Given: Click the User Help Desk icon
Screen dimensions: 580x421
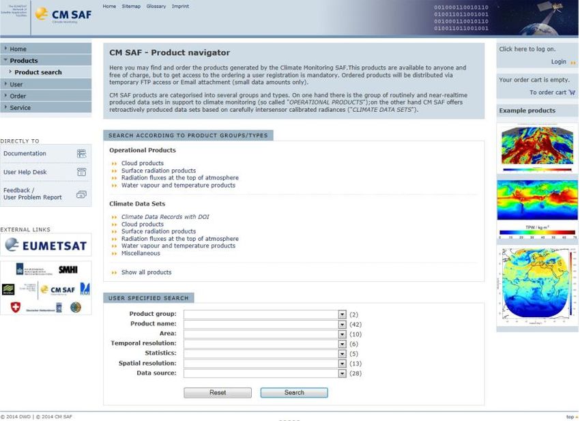Looking at the screenshot, I should tap(82, 172).
